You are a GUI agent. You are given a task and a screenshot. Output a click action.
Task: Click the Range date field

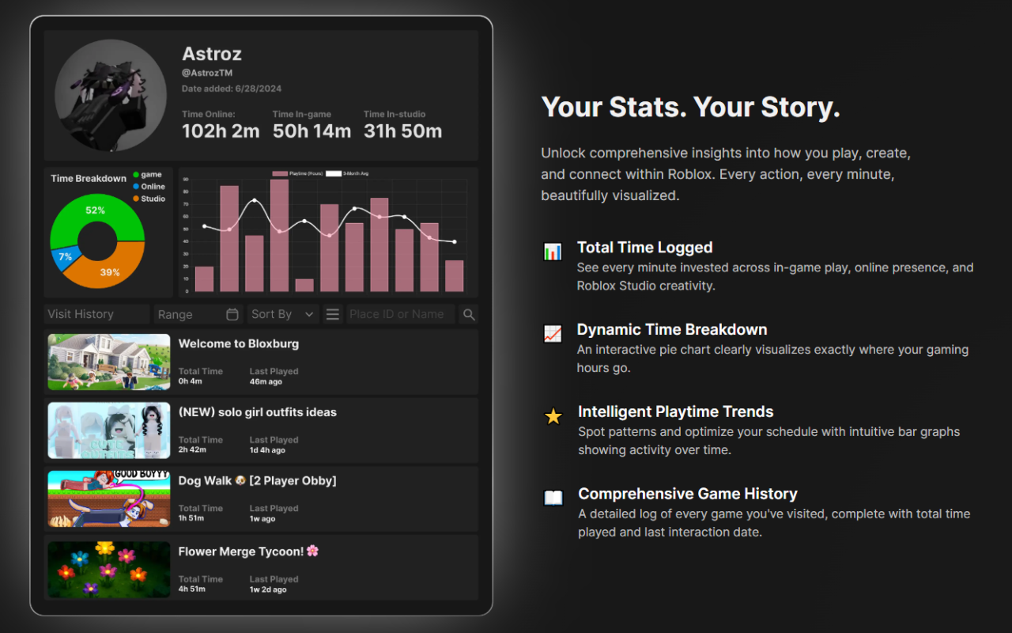(x=198, y=314)
